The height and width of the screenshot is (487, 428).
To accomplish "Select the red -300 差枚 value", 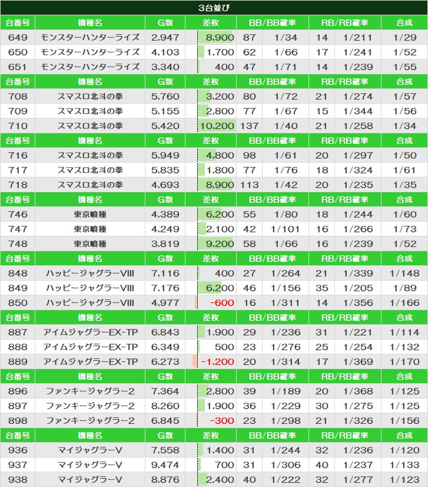I will click(222, 421).
